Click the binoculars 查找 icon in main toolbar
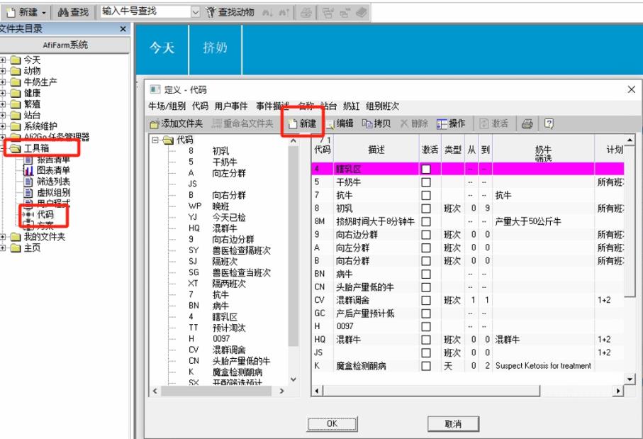Screen dimensions: 643x439 pyautogui.click(x=63, y=12)
